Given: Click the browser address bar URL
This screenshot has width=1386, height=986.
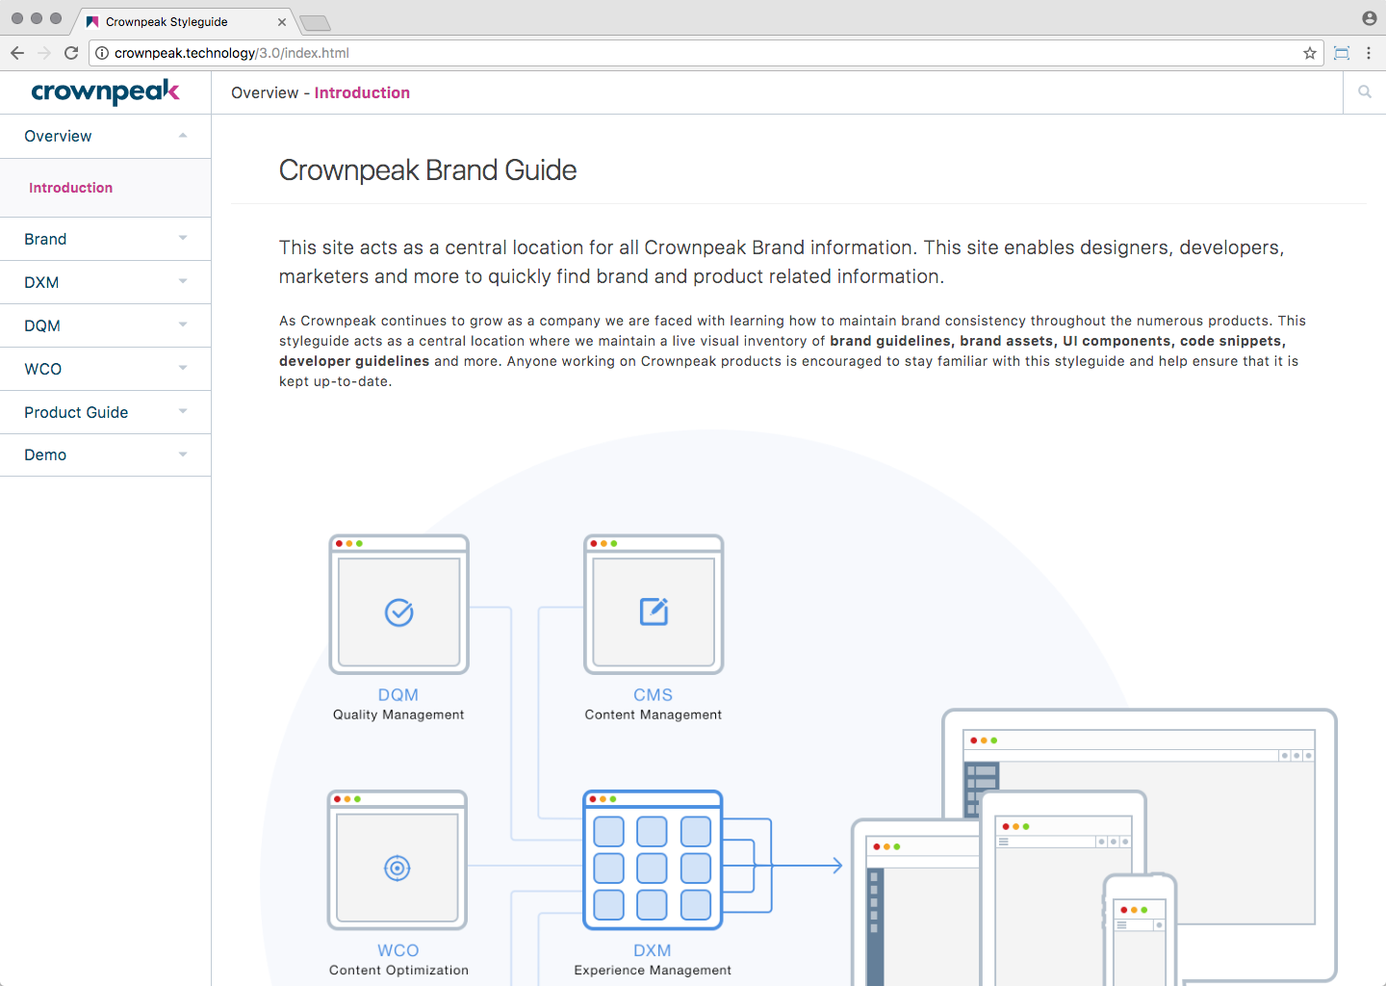Looking at the screenshot, I should (232, 53).
